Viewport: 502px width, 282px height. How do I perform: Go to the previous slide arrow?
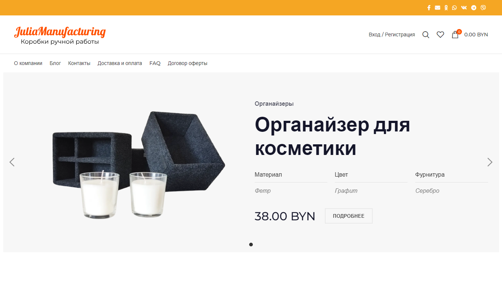pyautogui.click(x=12, y=162)
